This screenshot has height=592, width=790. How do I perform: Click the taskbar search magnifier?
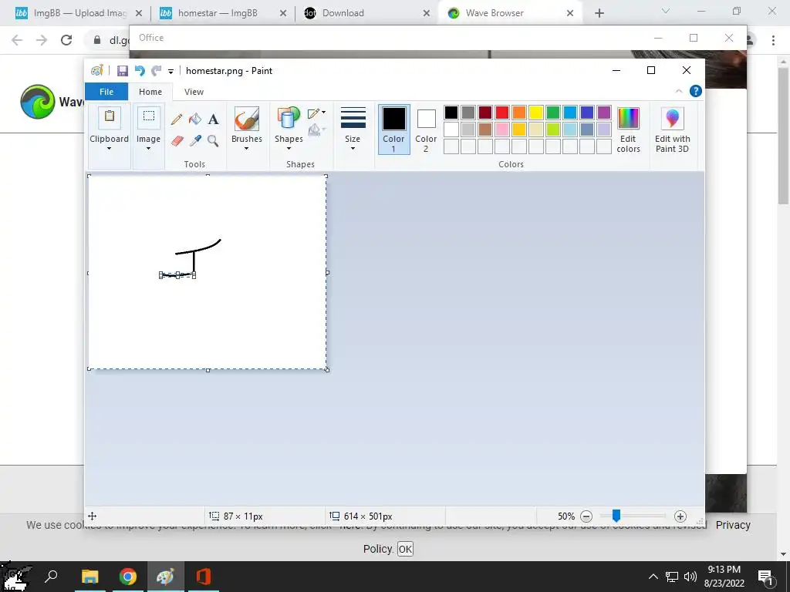(51, 577)
